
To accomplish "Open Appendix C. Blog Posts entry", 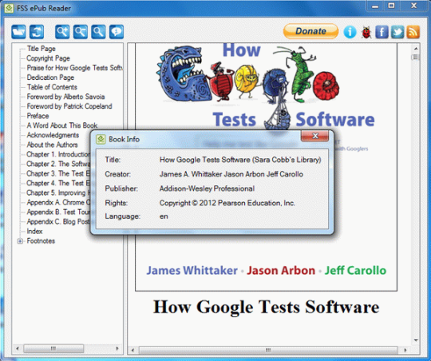I will tap(58, 222).
